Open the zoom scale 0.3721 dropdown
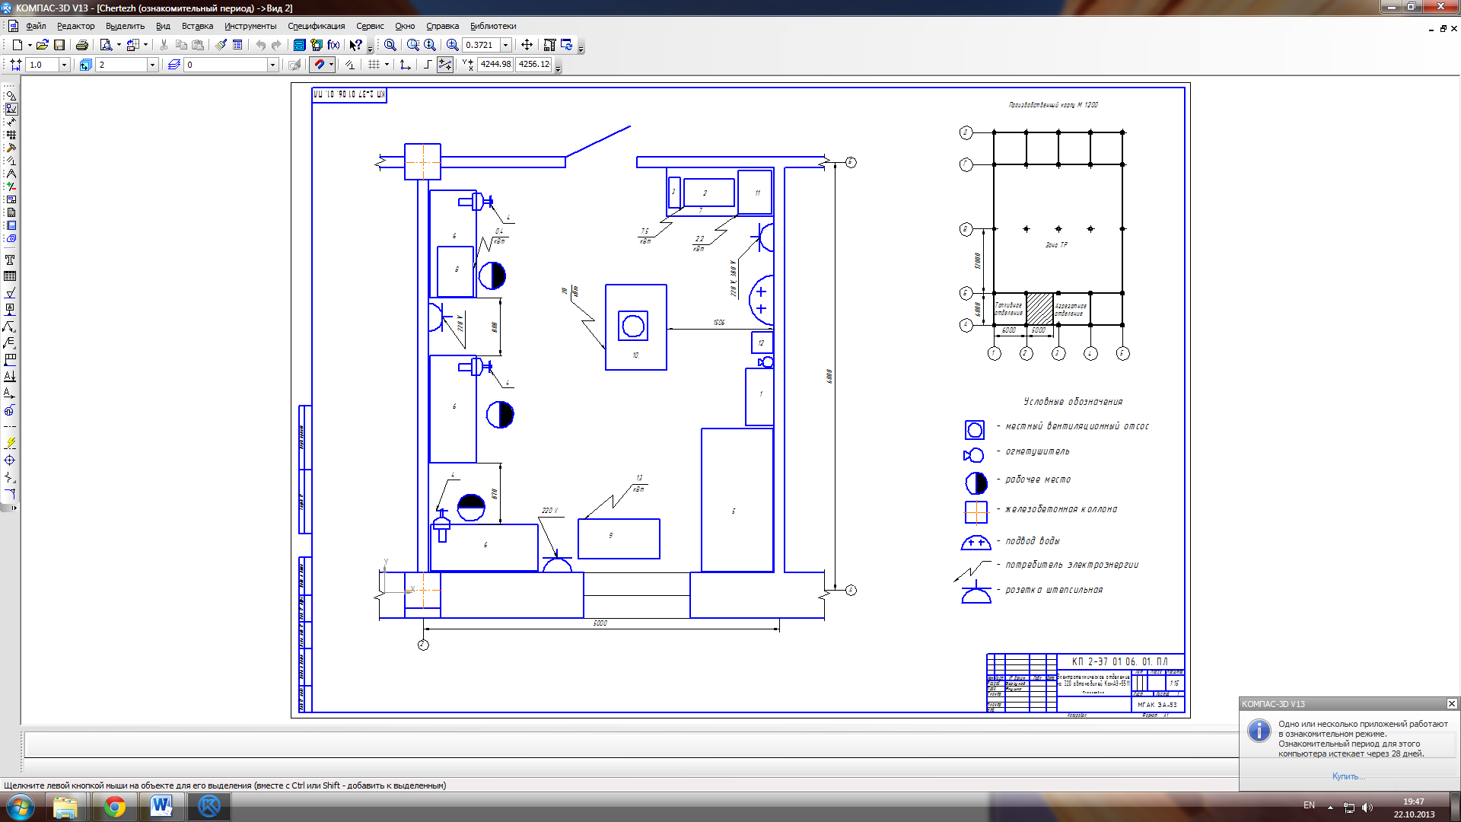The width and height of the screenshot is (1461, 822). [x=506, y=45]
